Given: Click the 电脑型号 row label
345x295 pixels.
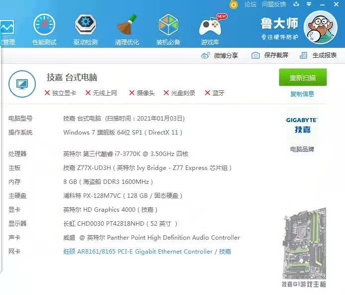Looking at the screenshot, I should click(20, 119).
